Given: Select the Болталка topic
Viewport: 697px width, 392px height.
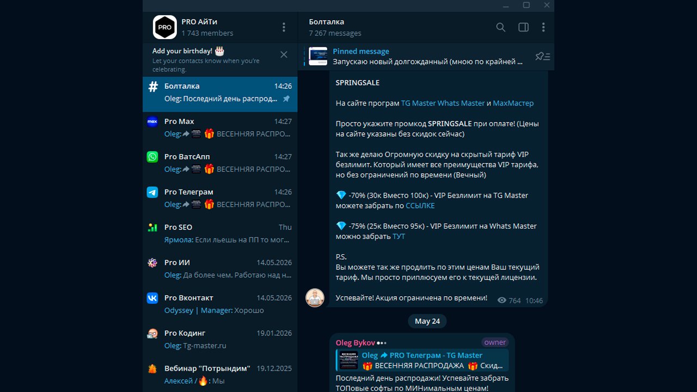Looking at the screenshot, I should (x=220, y=94).
